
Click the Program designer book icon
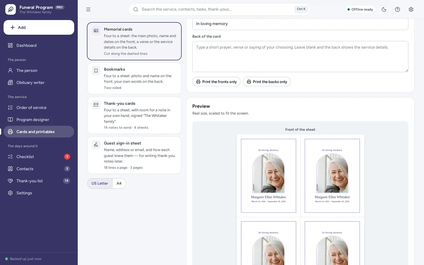[10, 120]
